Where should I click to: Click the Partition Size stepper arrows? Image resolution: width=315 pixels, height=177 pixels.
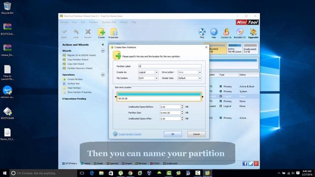182,113
